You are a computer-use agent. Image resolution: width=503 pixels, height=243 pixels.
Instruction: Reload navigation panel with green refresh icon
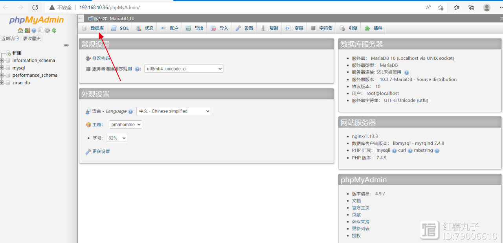tap(54, 30)
